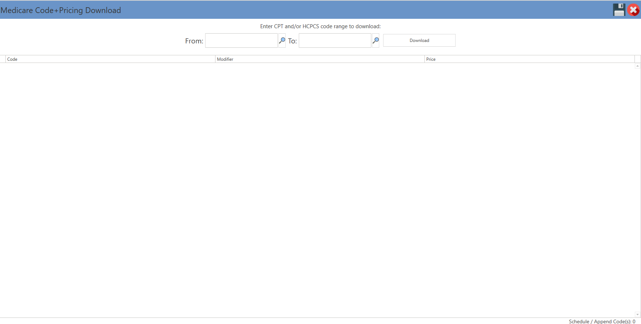Click the 'Enter CPT and/or HCPCS code range' text
This screenshot has height=324, width=641.
pos(320,26)
